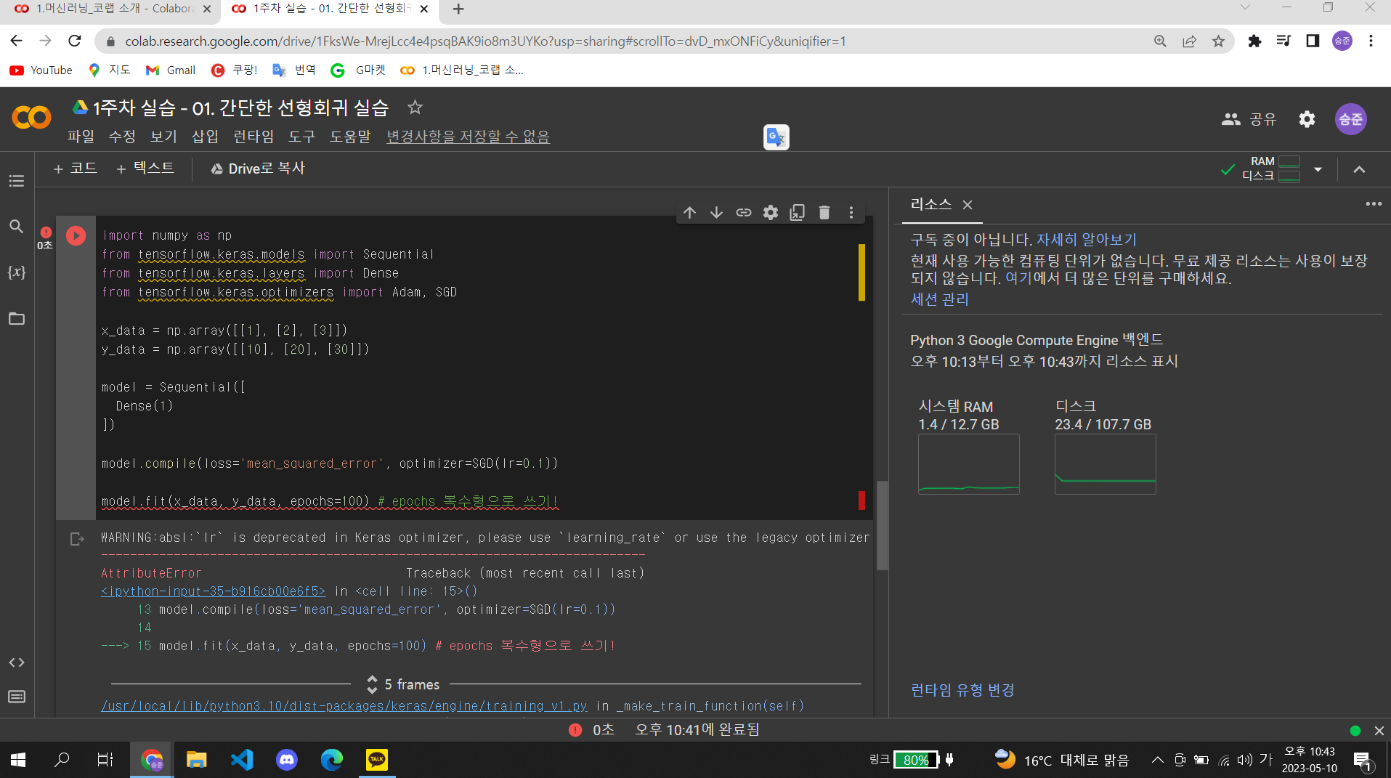The image size is (1391, 778).
Task: Open resources panel more options
Action: (1373, 204)
